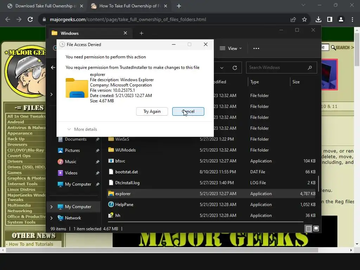Viewport: 360px width, 270px height.
Task: Unpin Documents using its pin icon
Action: [98, 139]
